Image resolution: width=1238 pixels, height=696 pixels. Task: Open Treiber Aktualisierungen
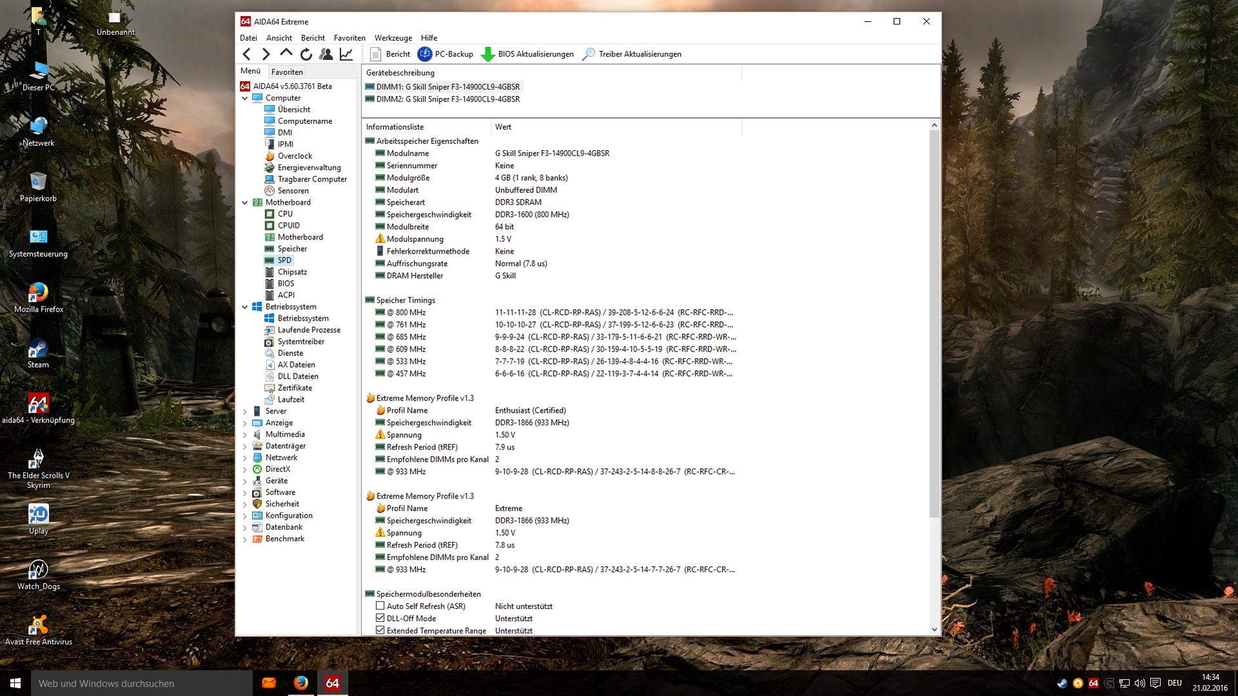point(632,54)
